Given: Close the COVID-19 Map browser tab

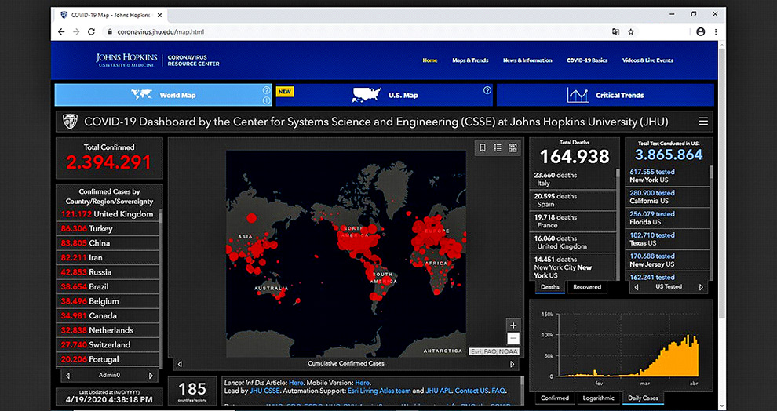Looking at the screenshot, I should (x=161, y=16).
